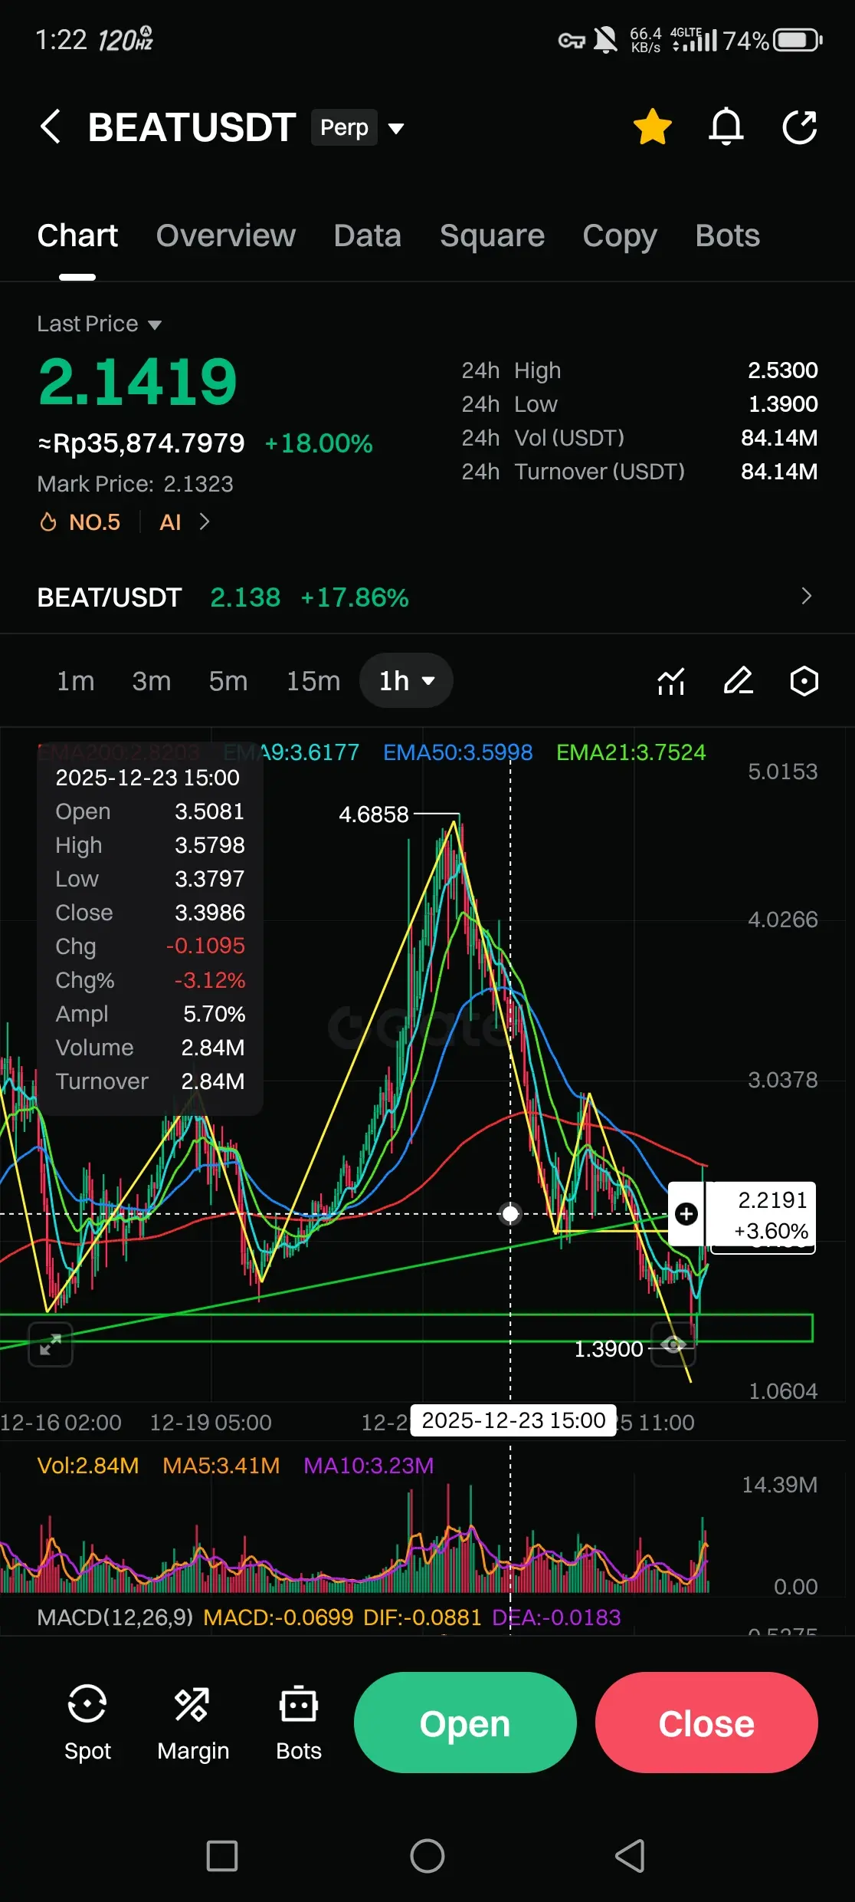Image resolution: width=855 pixels, height=1902 pixels.
Task: Open the 1h timeframe dropdown
Action: (x=406, y=680)
